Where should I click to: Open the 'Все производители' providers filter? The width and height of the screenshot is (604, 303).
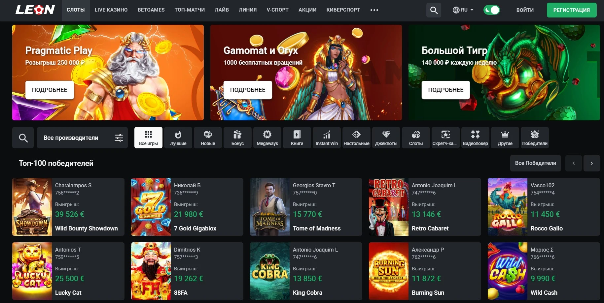82,138
